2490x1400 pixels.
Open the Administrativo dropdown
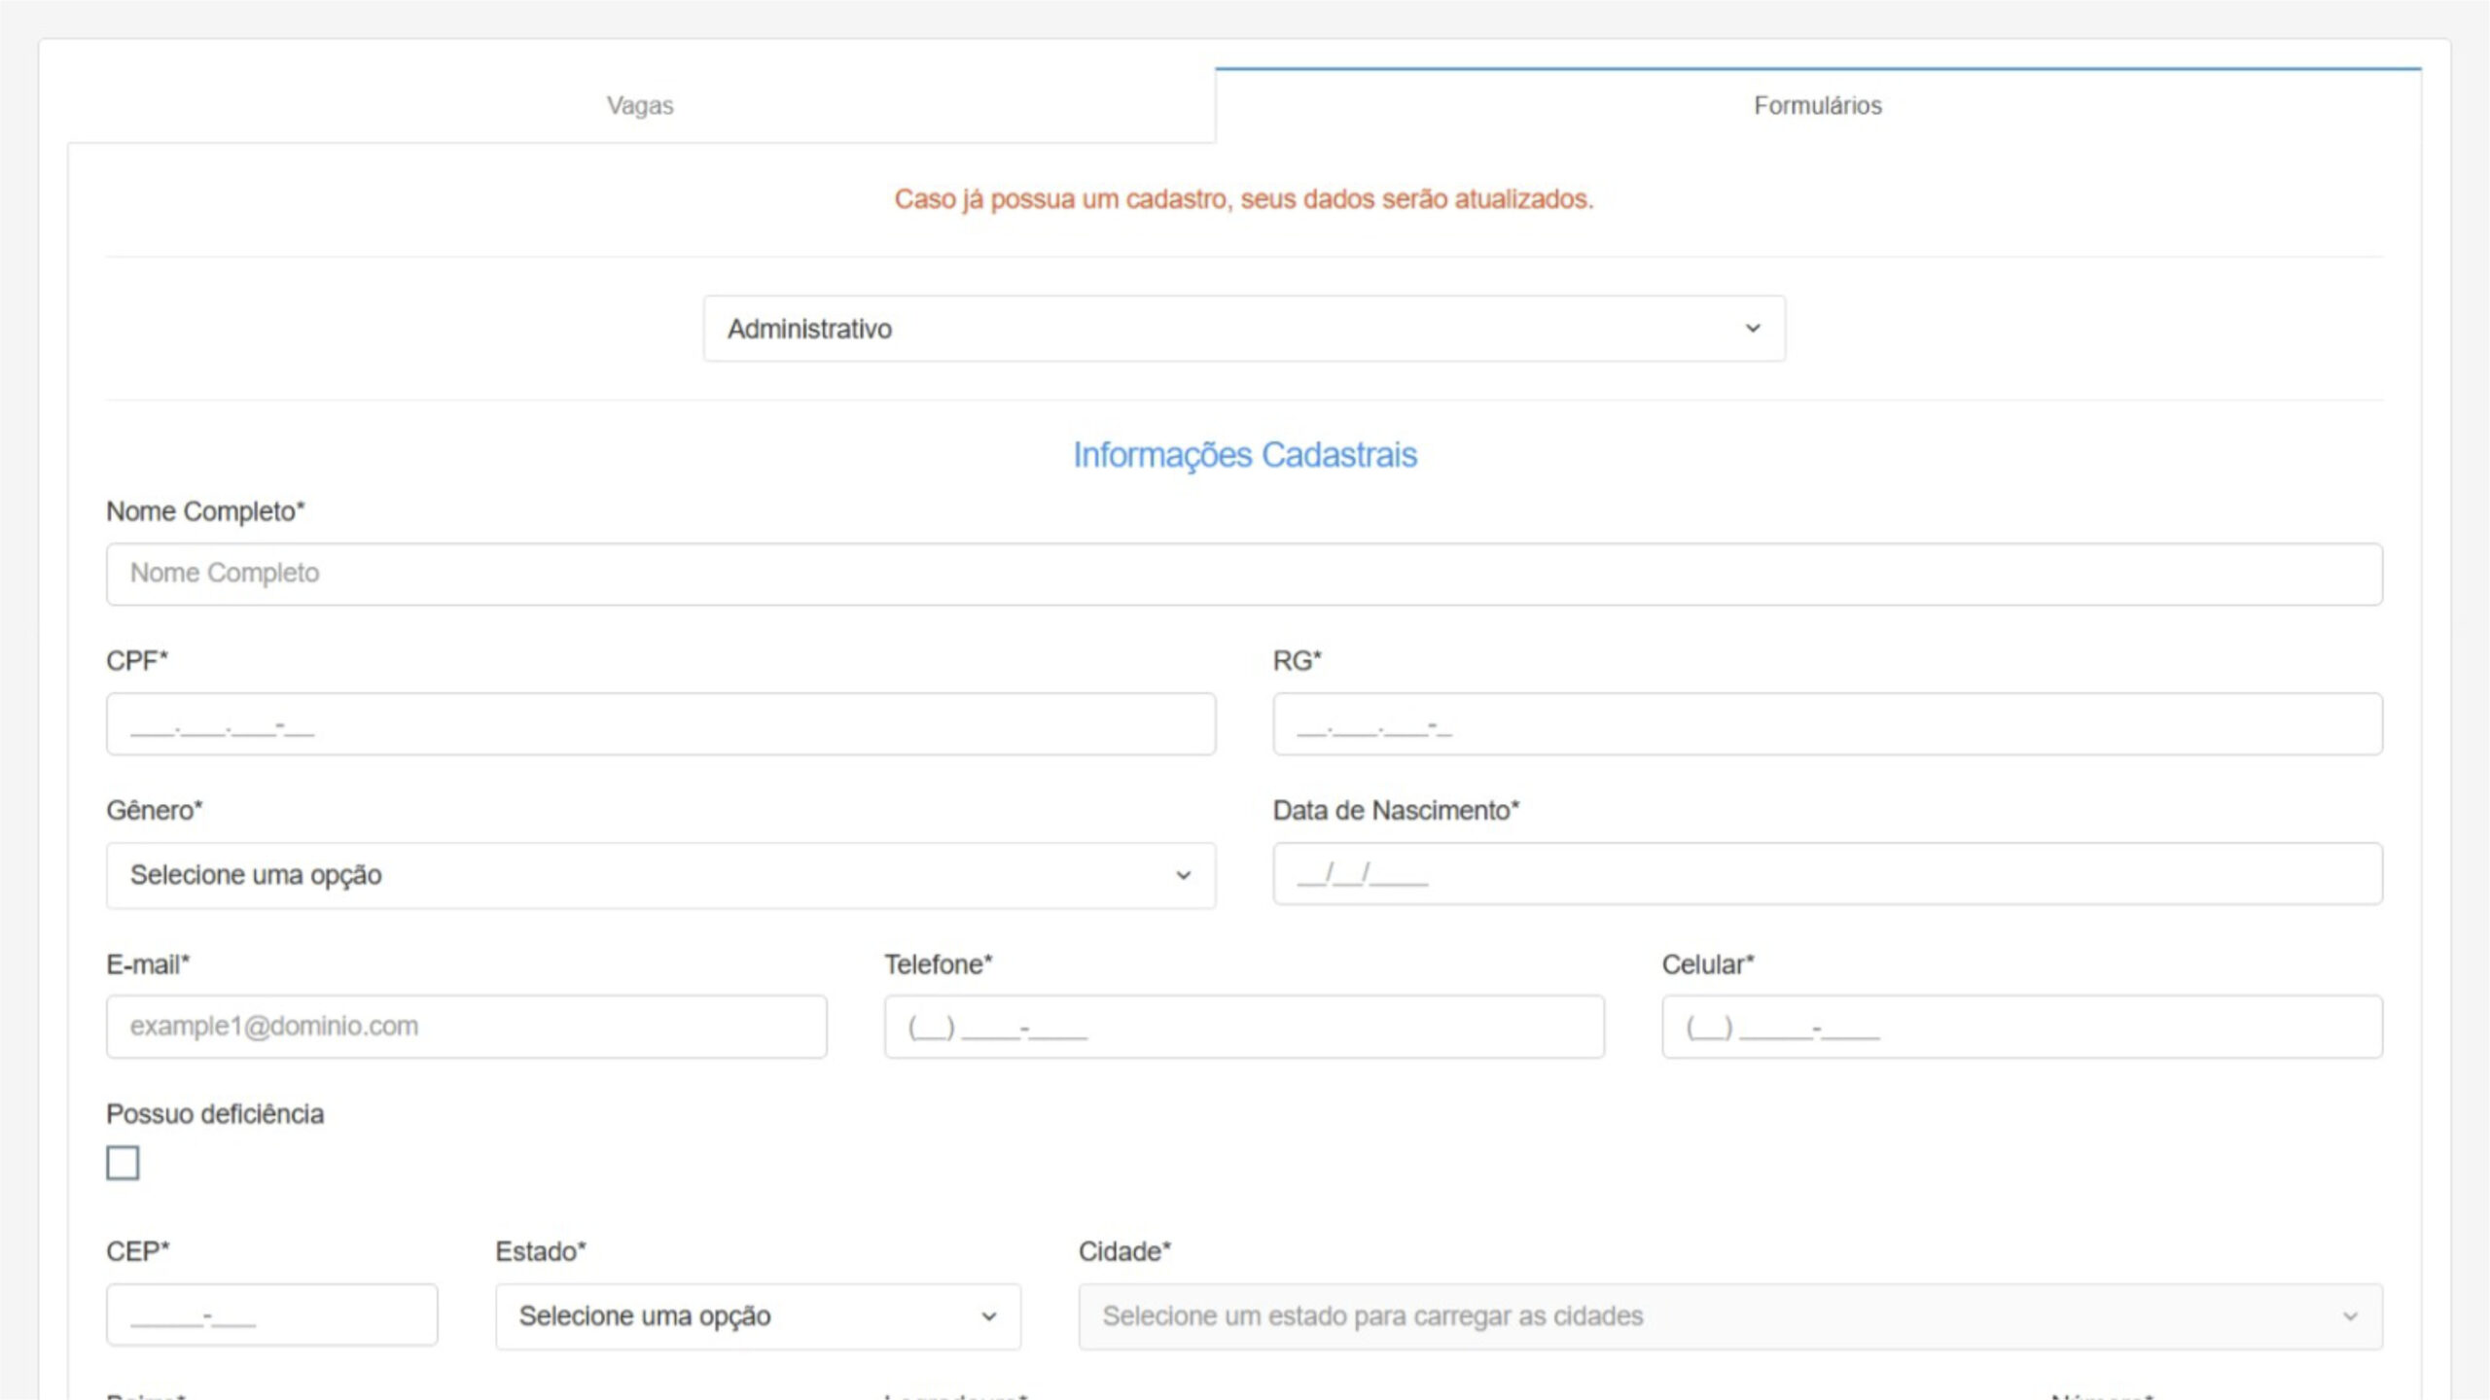coord(1243,329)
